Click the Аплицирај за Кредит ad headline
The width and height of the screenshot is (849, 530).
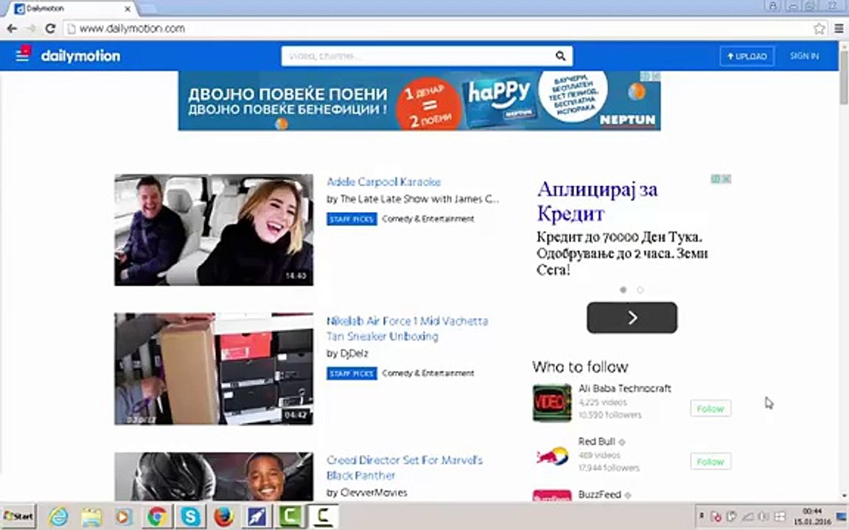pyautogui.click(x=597, y=201)
